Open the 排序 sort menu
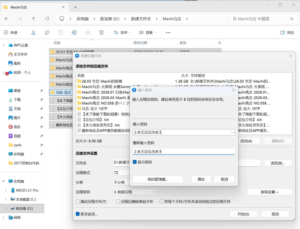 pos(122,33)
